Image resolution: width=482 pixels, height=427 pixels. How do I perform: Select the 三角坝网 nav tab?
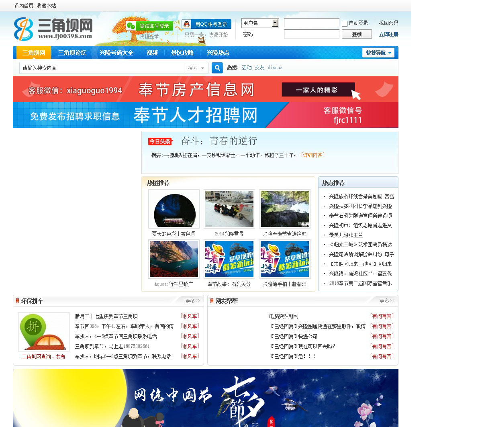34,53
